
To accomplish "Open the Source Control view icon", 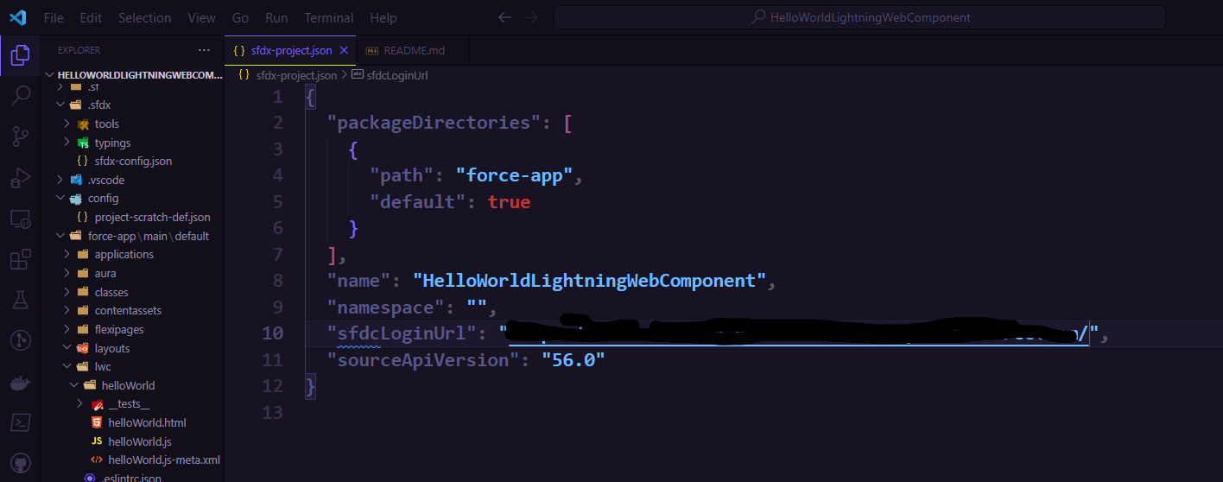I will [20, 136].
